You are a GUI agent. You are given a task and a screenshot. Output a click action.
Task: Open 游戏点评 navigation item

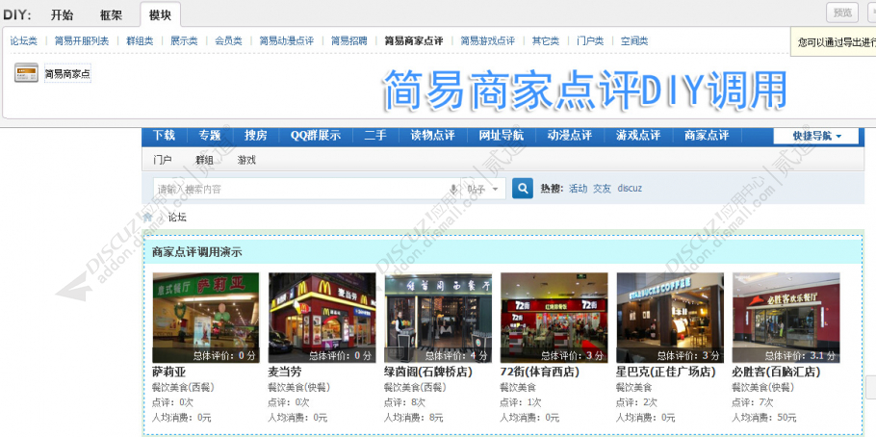[x=638, y=135]
